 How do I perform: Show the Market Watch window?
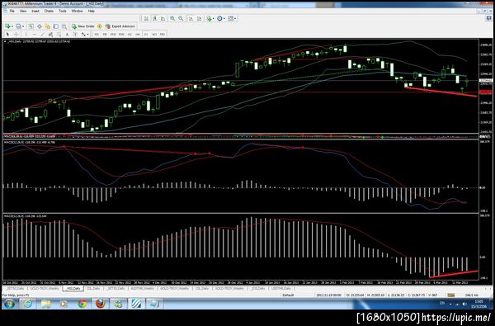31,26
